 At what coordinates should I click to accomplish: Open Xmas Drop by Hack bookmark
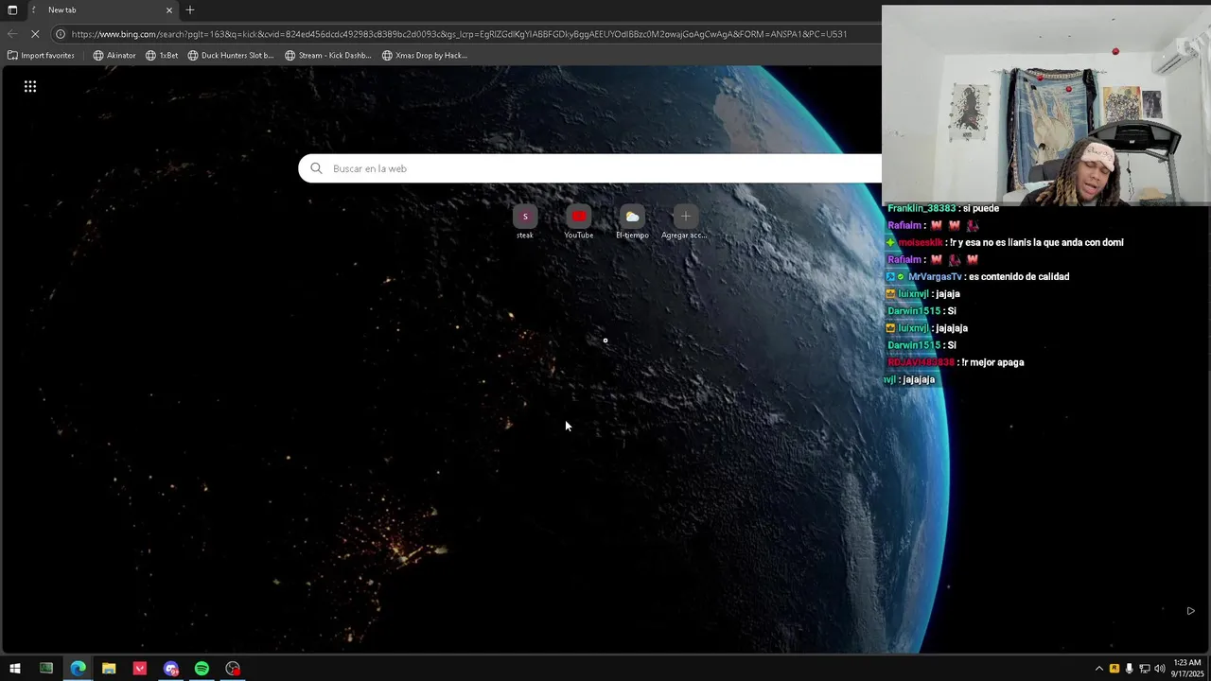[x=425, y=55]
